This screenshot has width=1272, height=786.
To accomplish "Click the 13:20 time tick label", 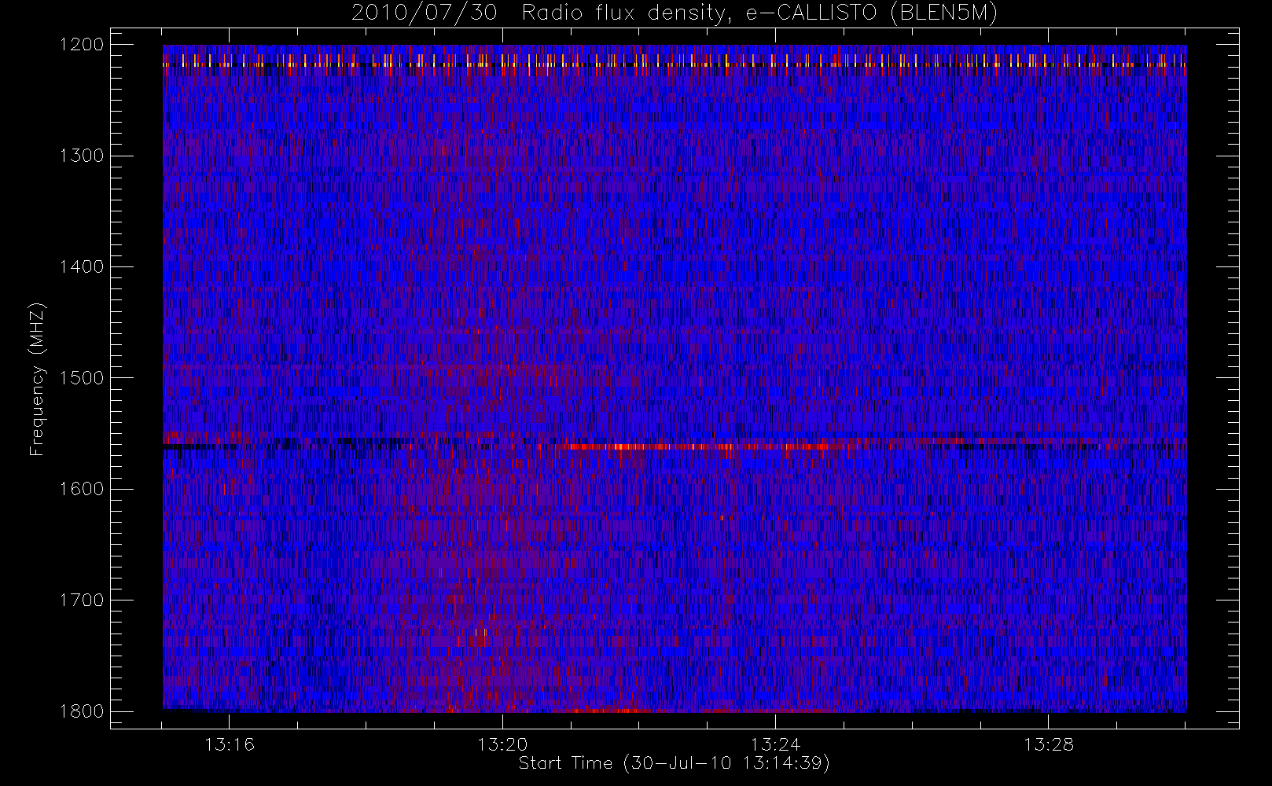I will click(502, 744).
